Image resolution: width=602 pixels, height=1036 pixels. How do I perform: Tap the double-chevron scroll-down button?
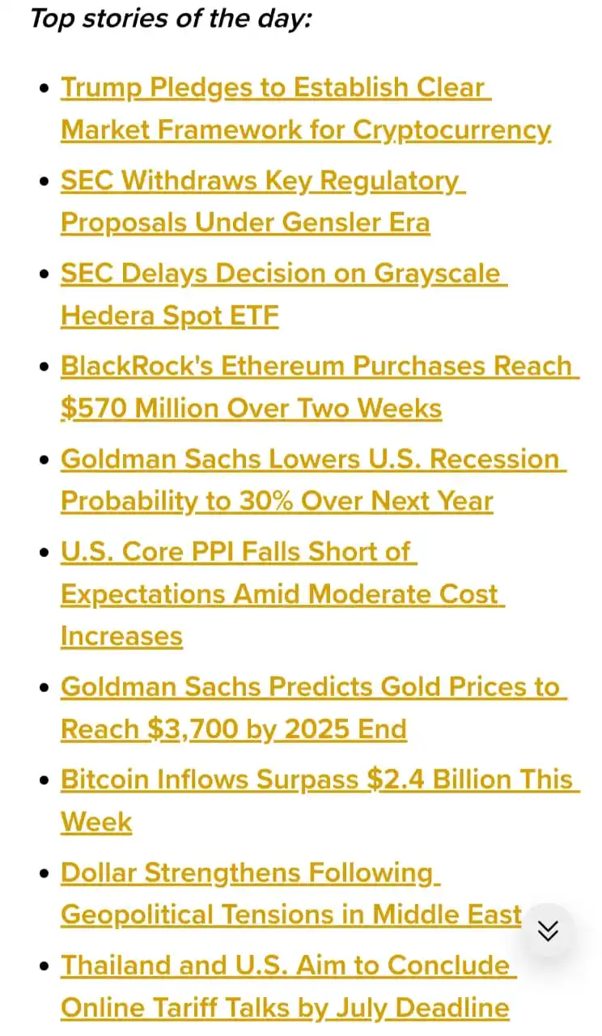coord(548,931)
